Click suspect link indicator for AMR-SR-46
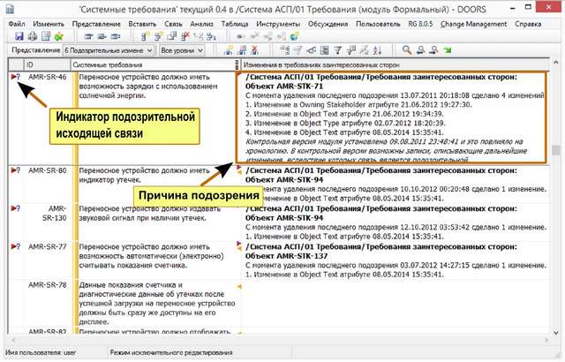 [x=16, y=77]
